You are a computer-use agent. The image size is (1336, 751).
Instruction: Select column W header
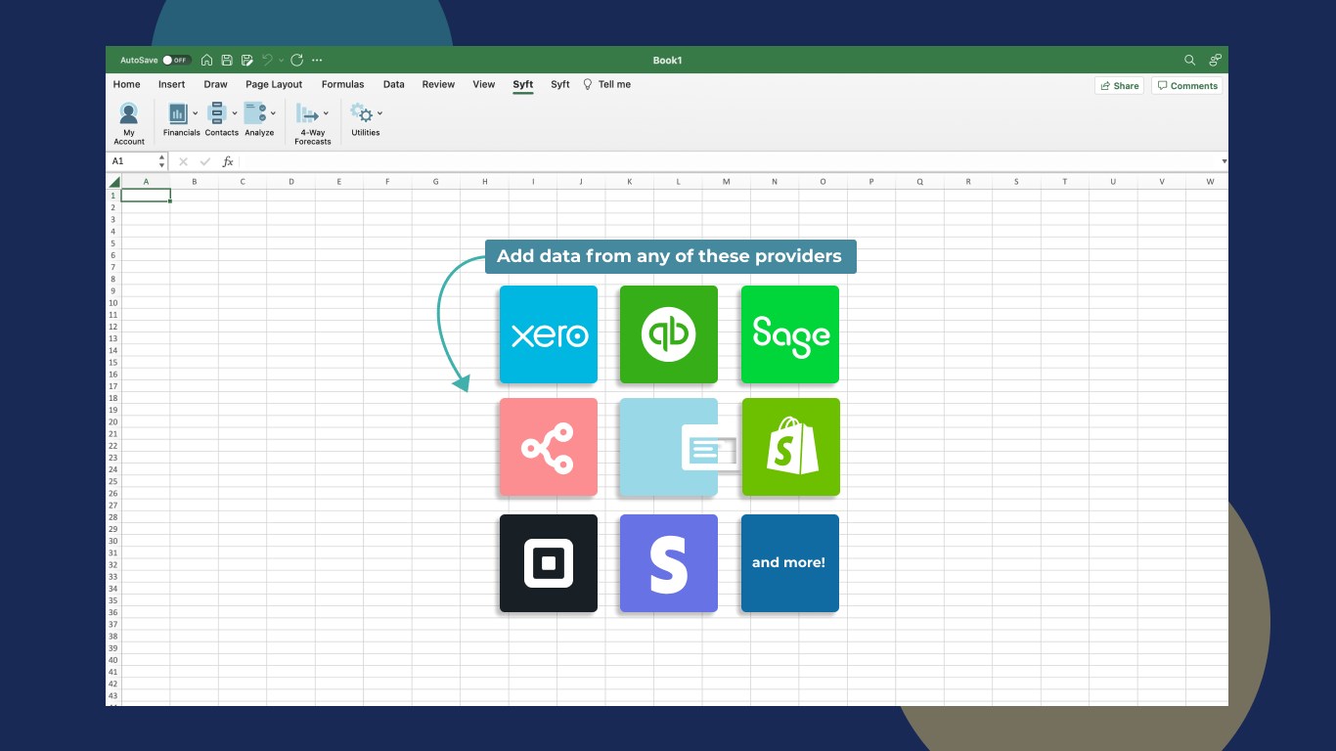tap(1210, 182)
